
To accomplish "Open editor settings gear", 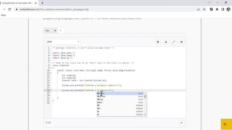I will pyautogui.click(x=181, y=42).
